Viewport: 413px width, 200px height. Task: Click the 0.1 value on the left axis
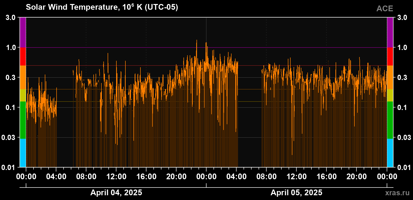(x=11, y=107)
